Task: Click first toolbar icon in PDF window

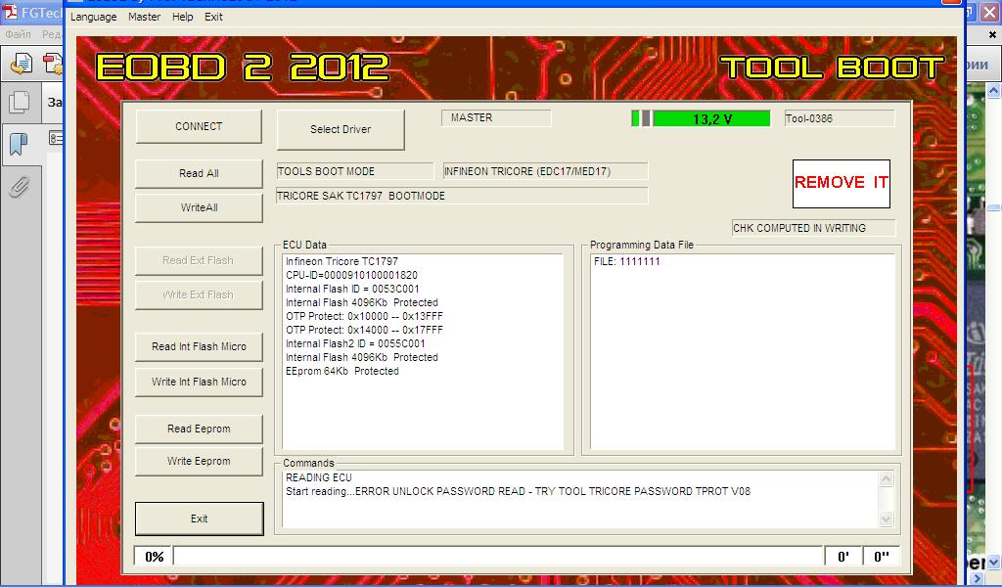Action: pos(22,64)
